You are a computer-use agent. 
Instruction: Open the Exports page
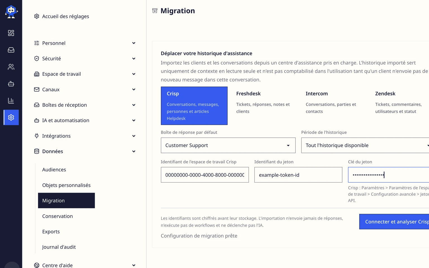click(x=51, y=231)
